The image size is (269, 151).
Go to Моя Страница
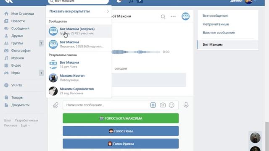(x=22, y=14)
